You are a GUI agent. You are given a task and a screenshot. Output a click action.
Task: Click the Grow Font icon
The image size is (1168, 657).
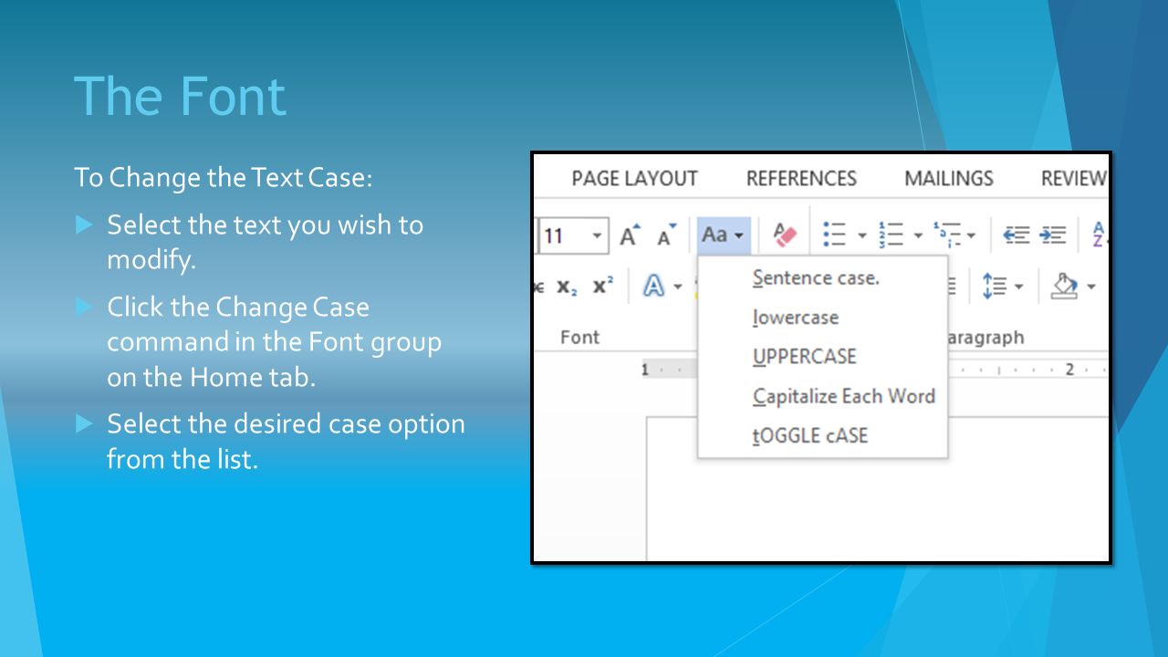click(628, 235)
